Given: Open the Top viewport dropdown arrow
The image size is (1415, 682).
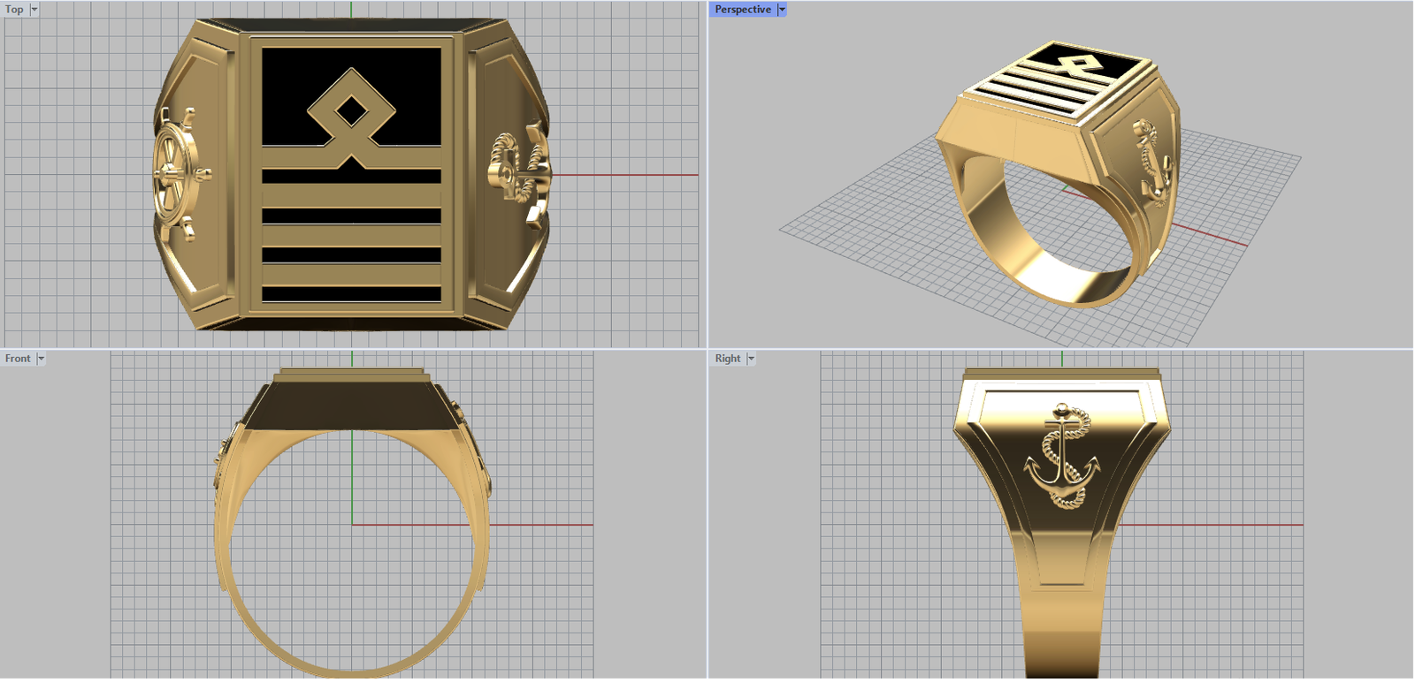Looking at the screenshot, I should pyautogui.click(x=34, y=10).
